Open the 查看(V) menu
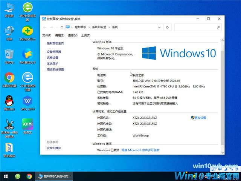The width and height of the screenshot is (241, 181). (73, 35)
